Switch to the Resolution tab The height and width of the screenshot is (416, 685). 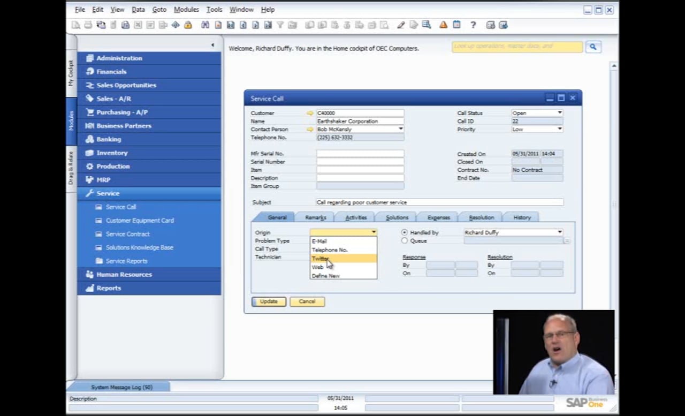click(x=481, y=217)
